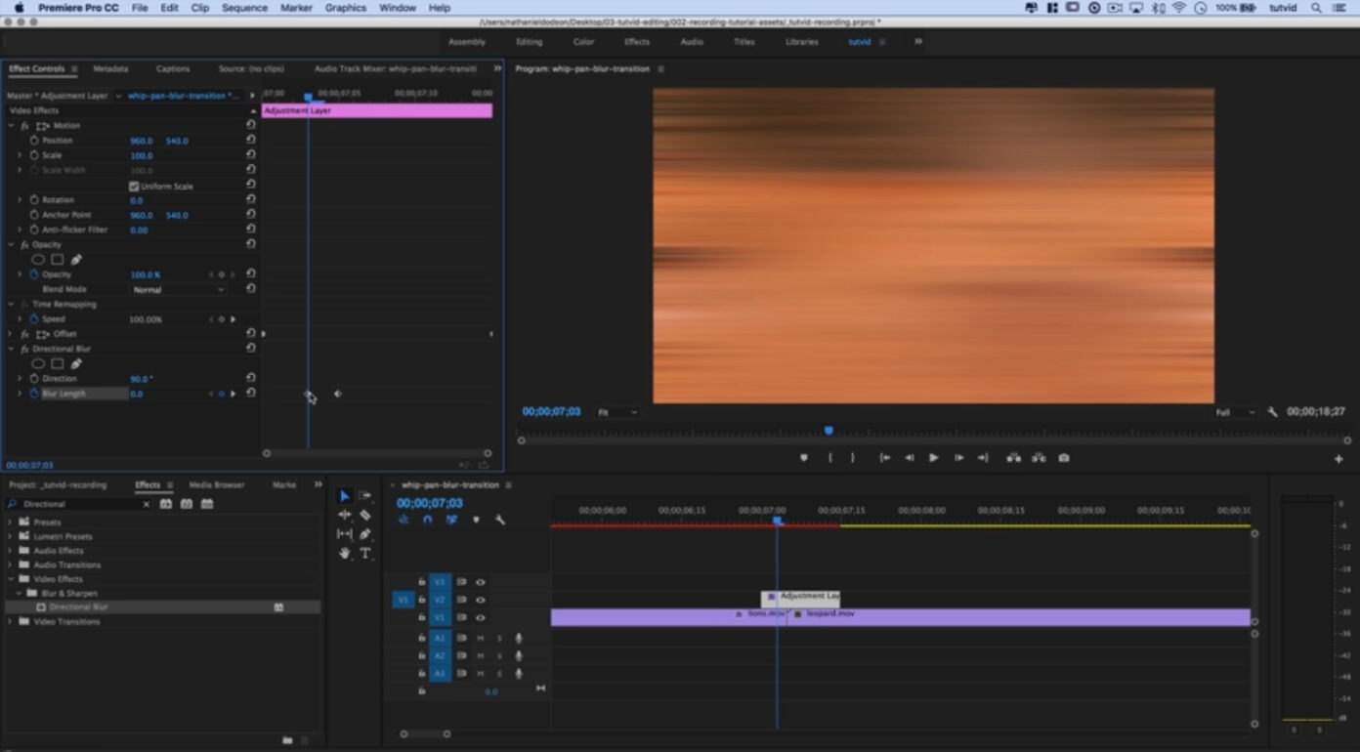Click the Export Frame camera icon
This screenshot has height=752, width=1360.
coord(1063,457)
